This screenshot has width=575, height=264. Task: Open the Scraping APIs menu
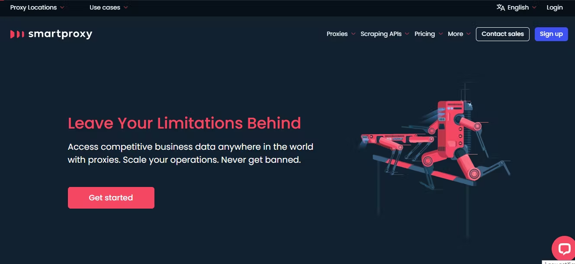coord(381,34)
